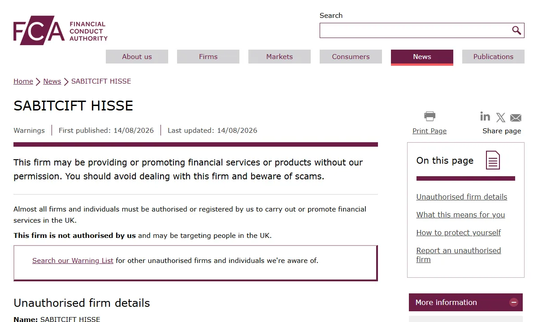Jump to Unauthorised firm details section
The image size is (538, 322).
click(462, 197)
